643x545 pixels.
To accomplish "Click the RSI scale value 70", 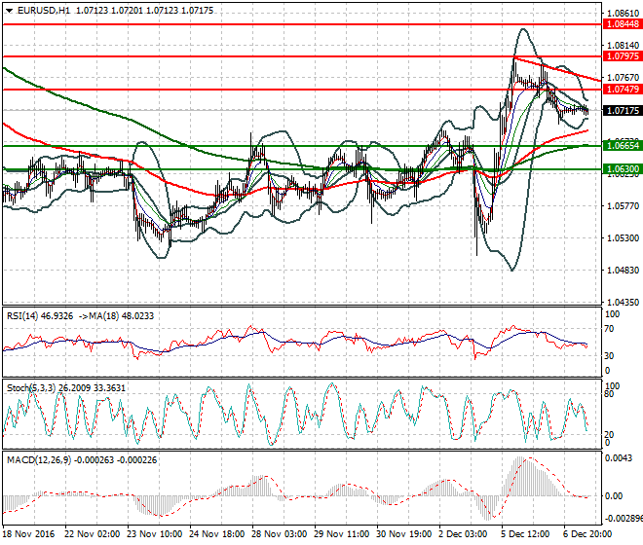I will coord(609,329).
